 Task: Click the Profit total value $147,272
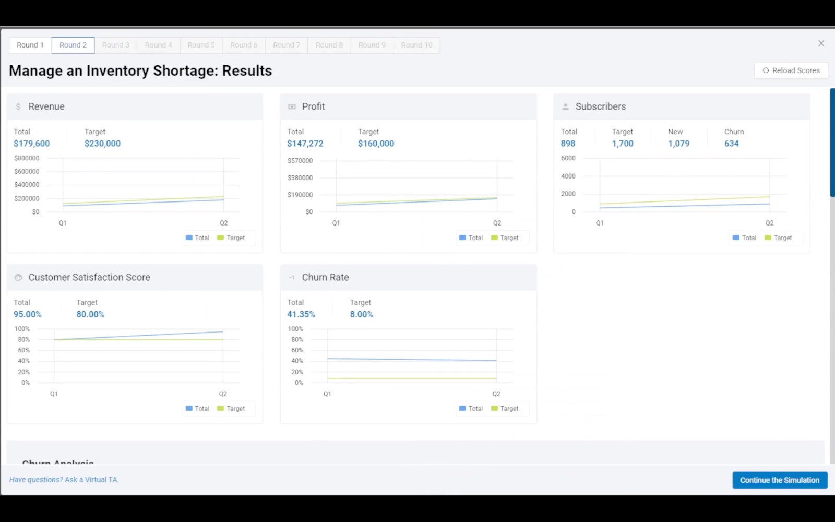(305, 144)
